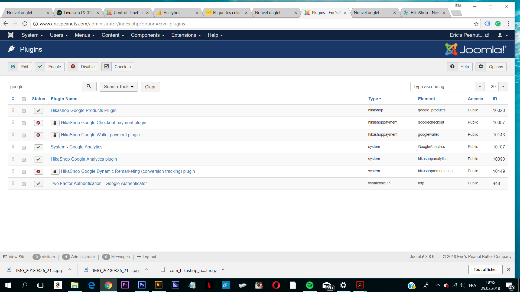Toggle disabled status of HikaShop Google Wallet plugin
The image size is (520, 292).
38,135
